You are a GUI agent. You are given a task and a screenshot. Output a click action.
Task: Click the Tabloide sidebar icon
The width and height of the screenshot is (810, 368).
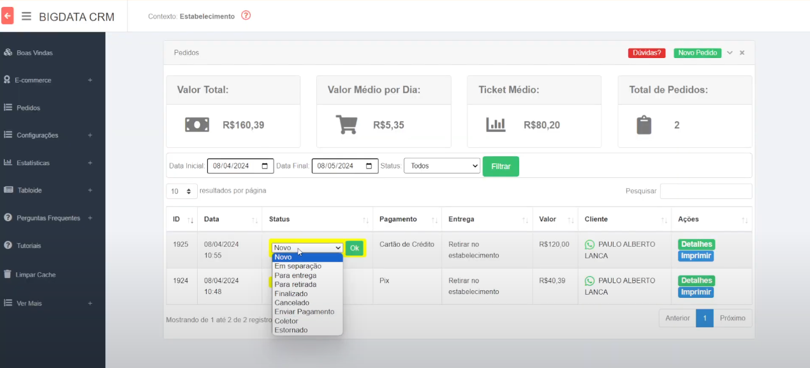pyautogui.click(x=8, y=189)
